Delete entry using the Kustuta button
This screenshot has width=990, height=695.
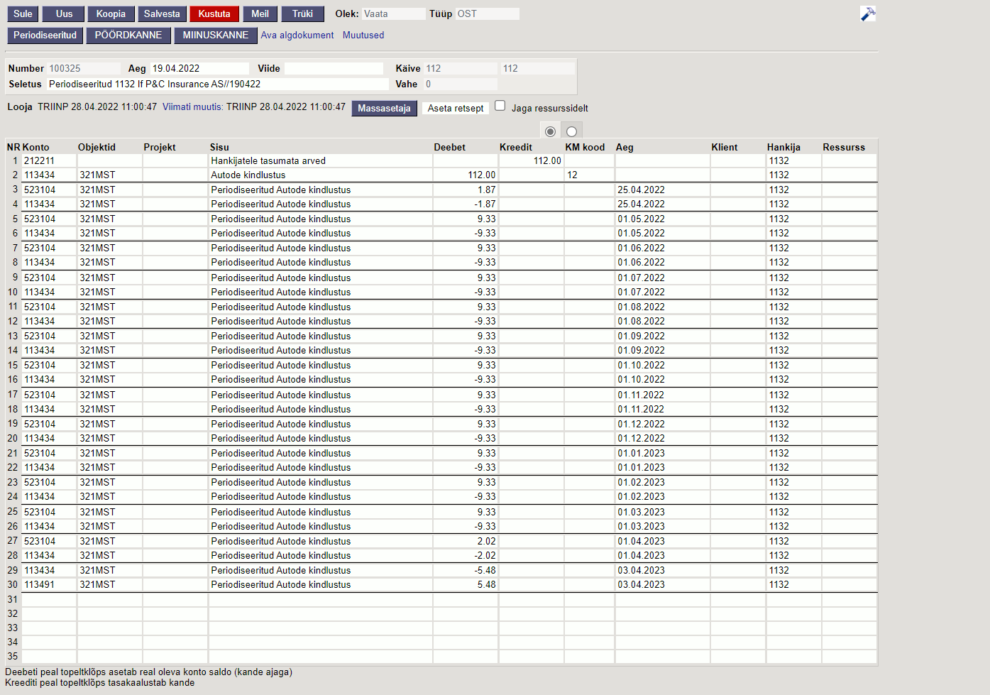tap(214, 13)
